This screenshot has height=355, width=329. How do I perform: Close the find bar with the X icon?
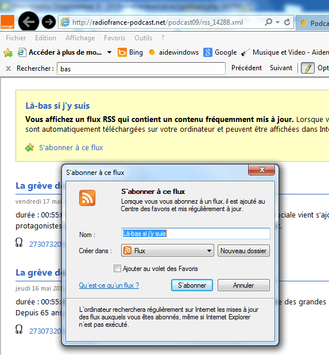[x=8, y=68]
